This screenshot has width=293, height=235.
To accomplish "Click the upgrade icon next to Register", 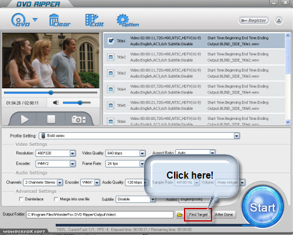I will [279, 21].
